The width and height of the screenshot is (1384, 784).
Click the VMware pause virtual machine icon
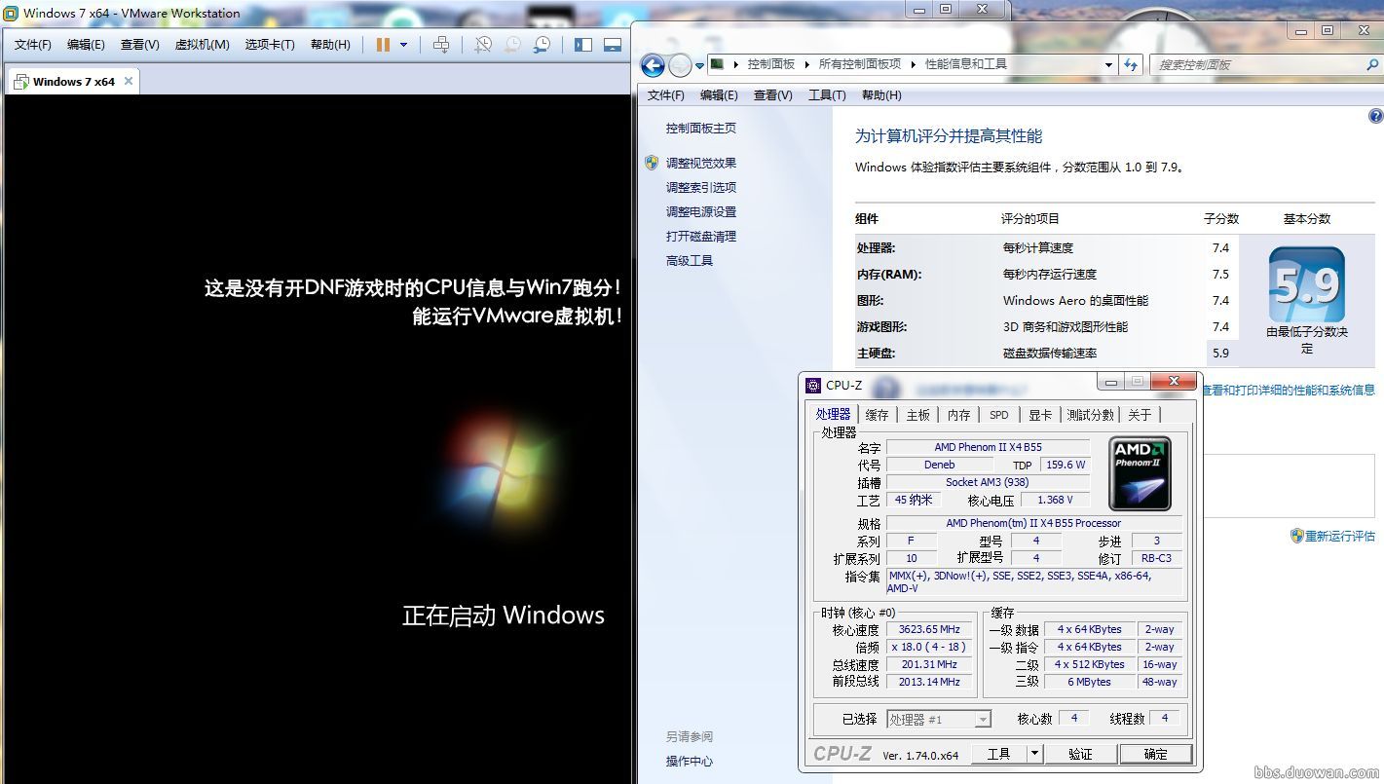383,45
